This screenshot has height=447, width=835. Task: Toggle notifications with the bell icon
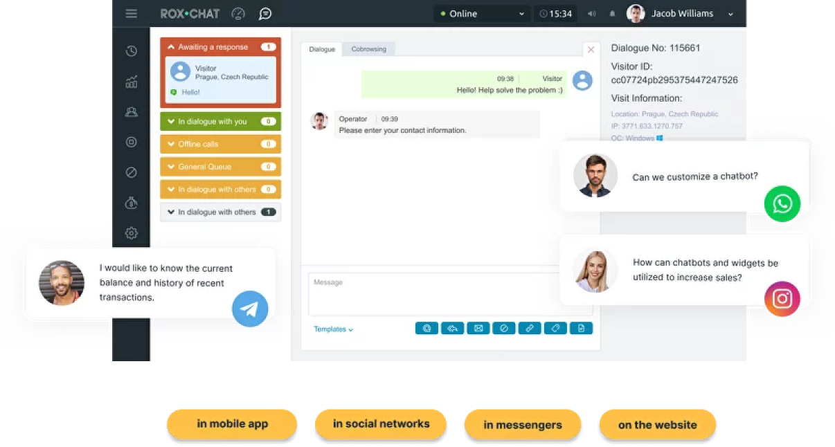(x=612, y=14)
